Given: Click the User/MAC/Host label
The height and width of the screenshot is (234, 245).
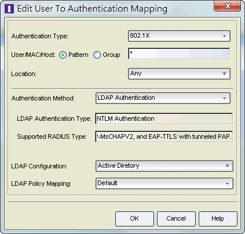Looking at the screenshot, I should 33,55.
